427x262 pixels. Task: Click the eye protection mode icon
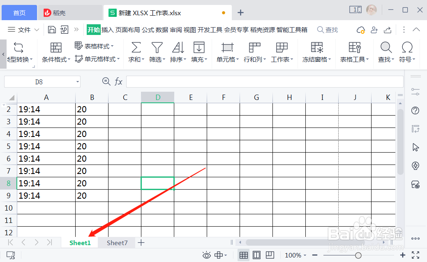207,255
